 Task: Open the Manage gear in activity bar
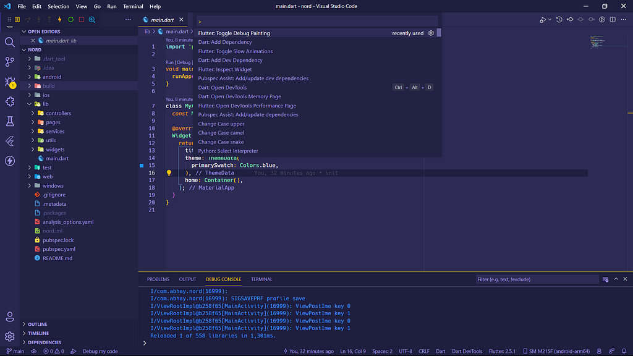click(x=10, y=336)
